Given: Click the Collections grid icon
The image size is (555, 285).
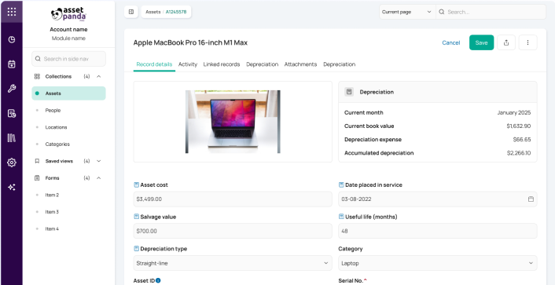Looking at the screenshot, I should 37,76.
